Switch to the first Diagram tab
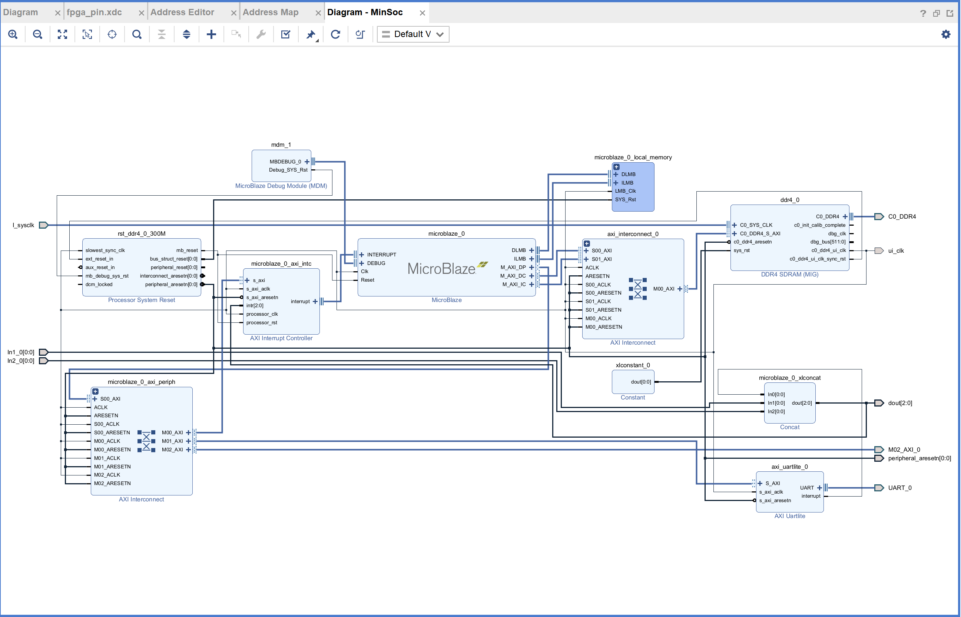The width and height of the screenshot is (961, 617). point(21,13)
